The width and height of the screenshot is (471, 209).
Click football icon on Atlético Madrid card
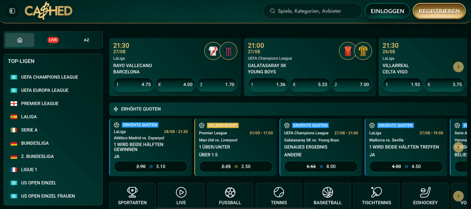(117, 125)
